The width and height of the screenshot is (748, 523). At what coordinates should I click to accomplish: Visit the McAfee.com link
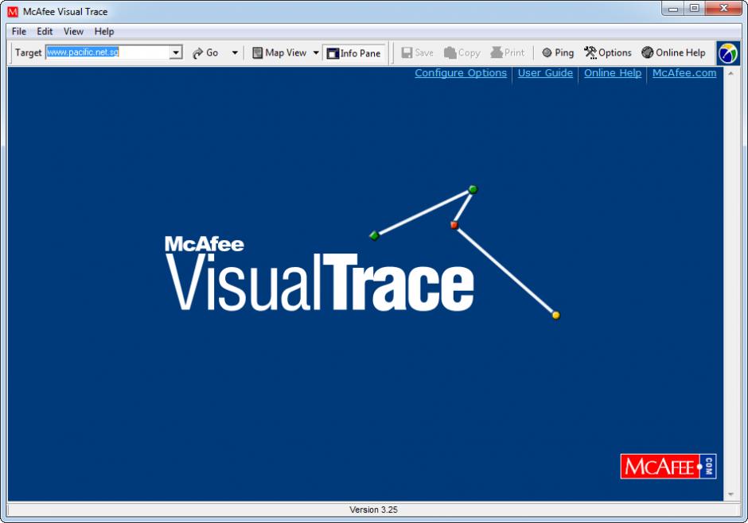coord(684,73)
